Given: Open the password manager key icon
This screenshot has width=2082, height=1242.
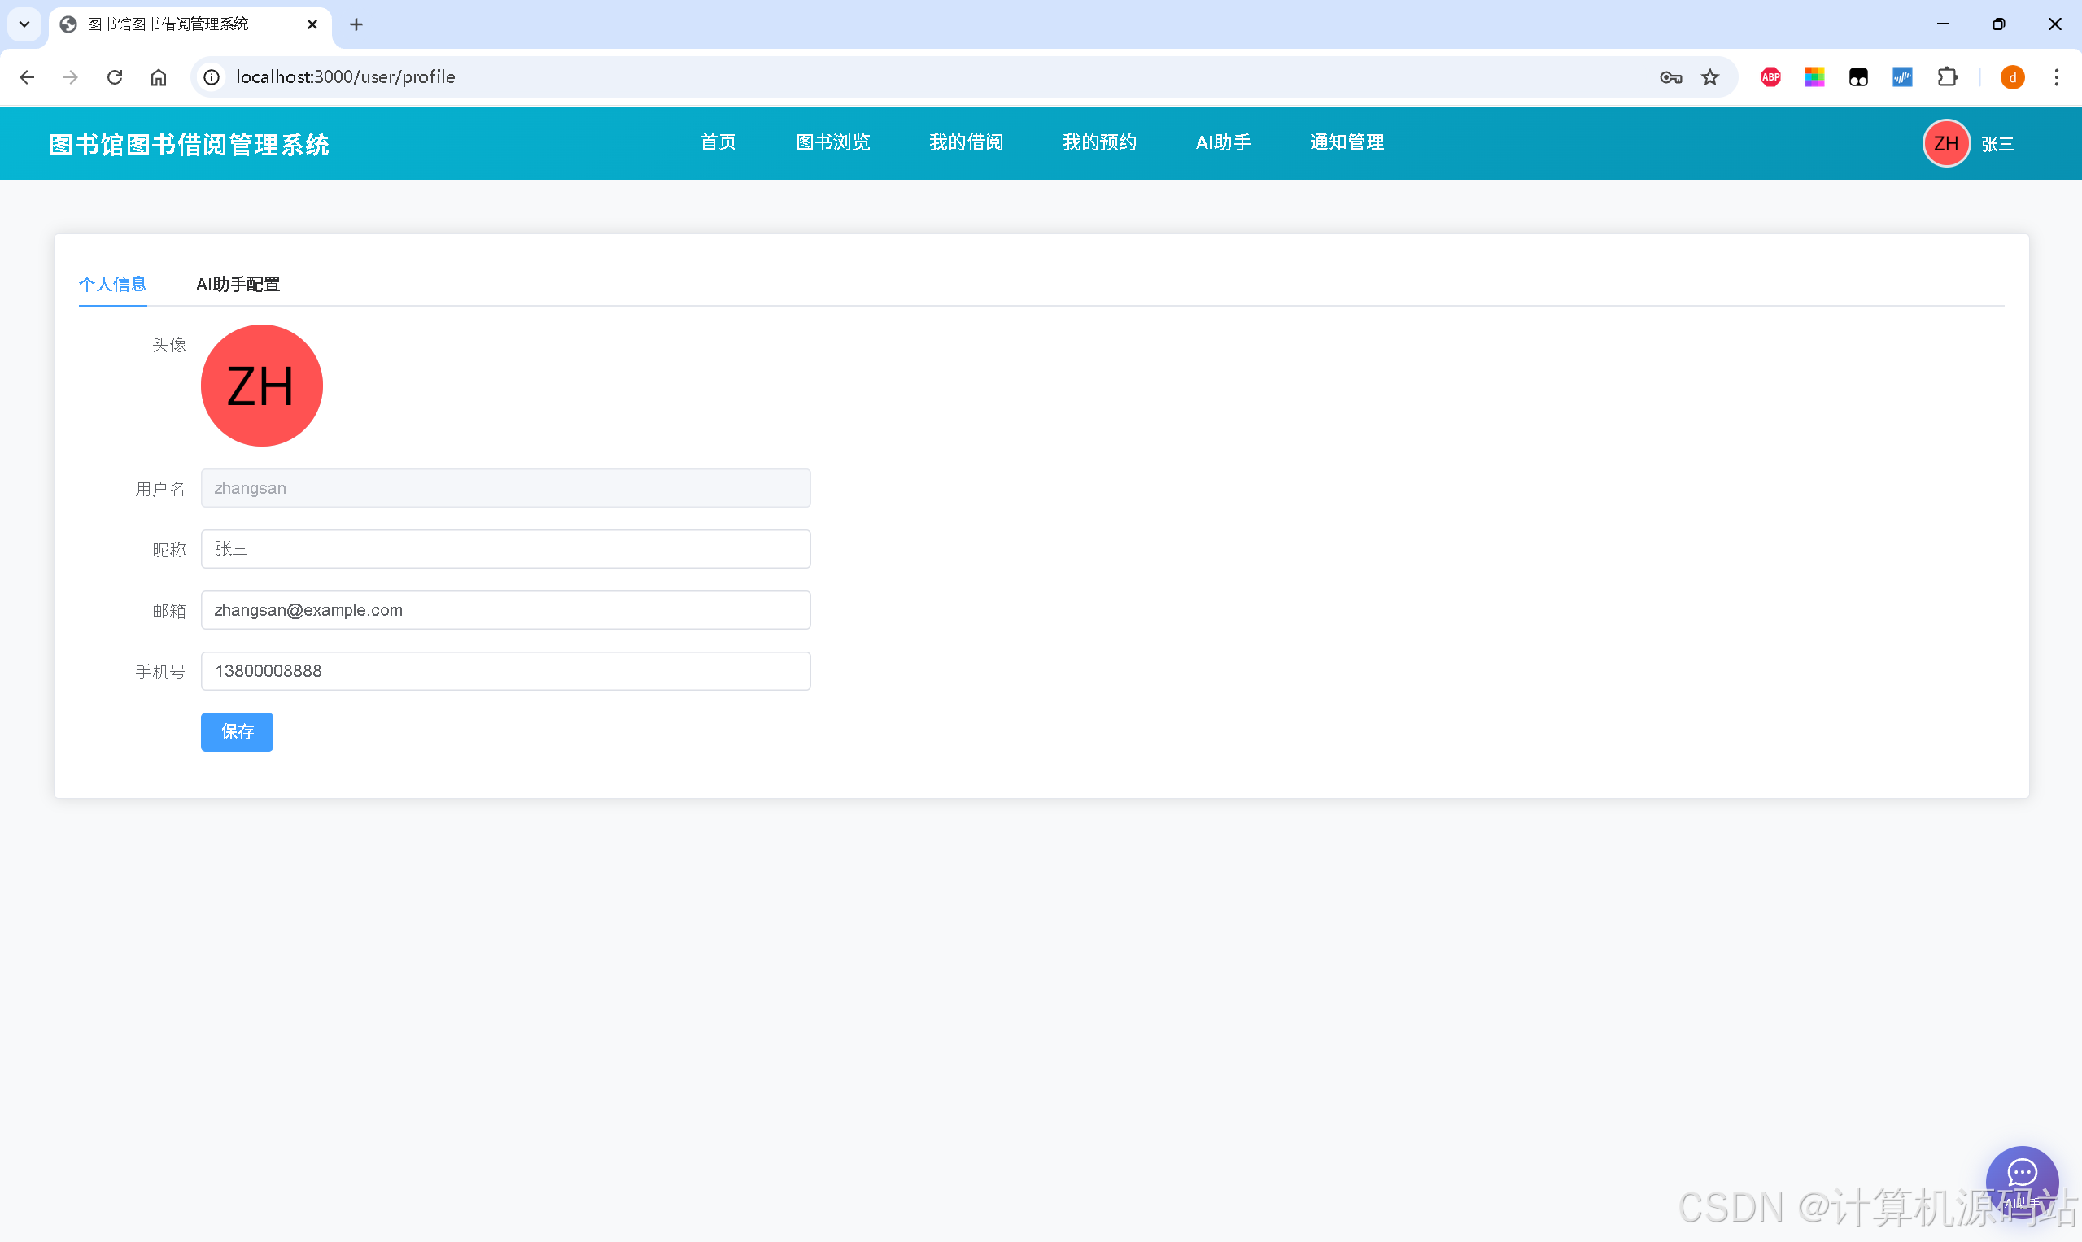Looking at the screenshot, I should 1670,77.
